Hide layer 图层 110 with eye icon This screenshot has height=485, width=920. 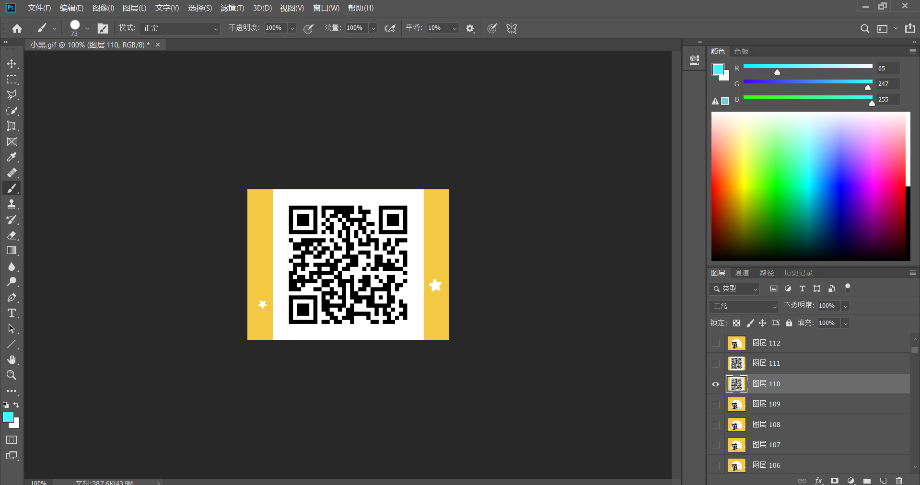pyautogui.click(x=716, y=384)
